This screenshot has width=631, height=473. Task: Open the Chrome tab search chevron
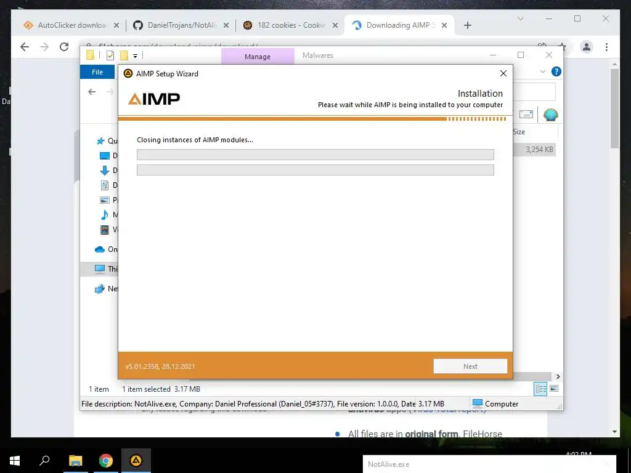[520, 18]
